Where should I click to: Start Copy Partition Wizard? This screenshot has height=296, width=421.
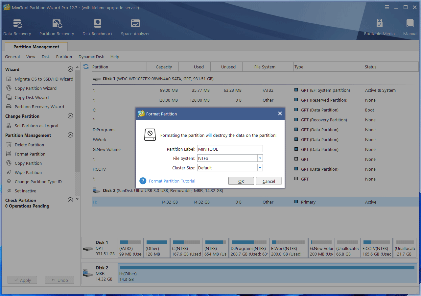pos(31,88)
